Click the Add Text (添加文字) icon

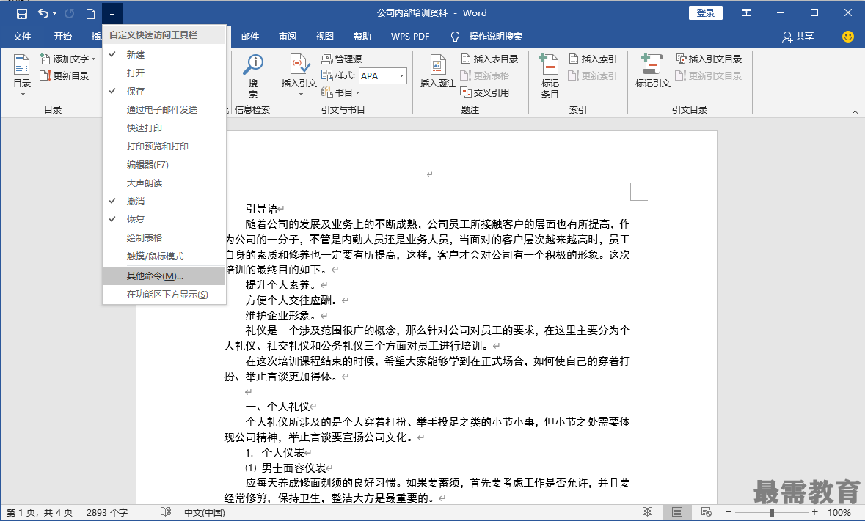tap(45, 59)
